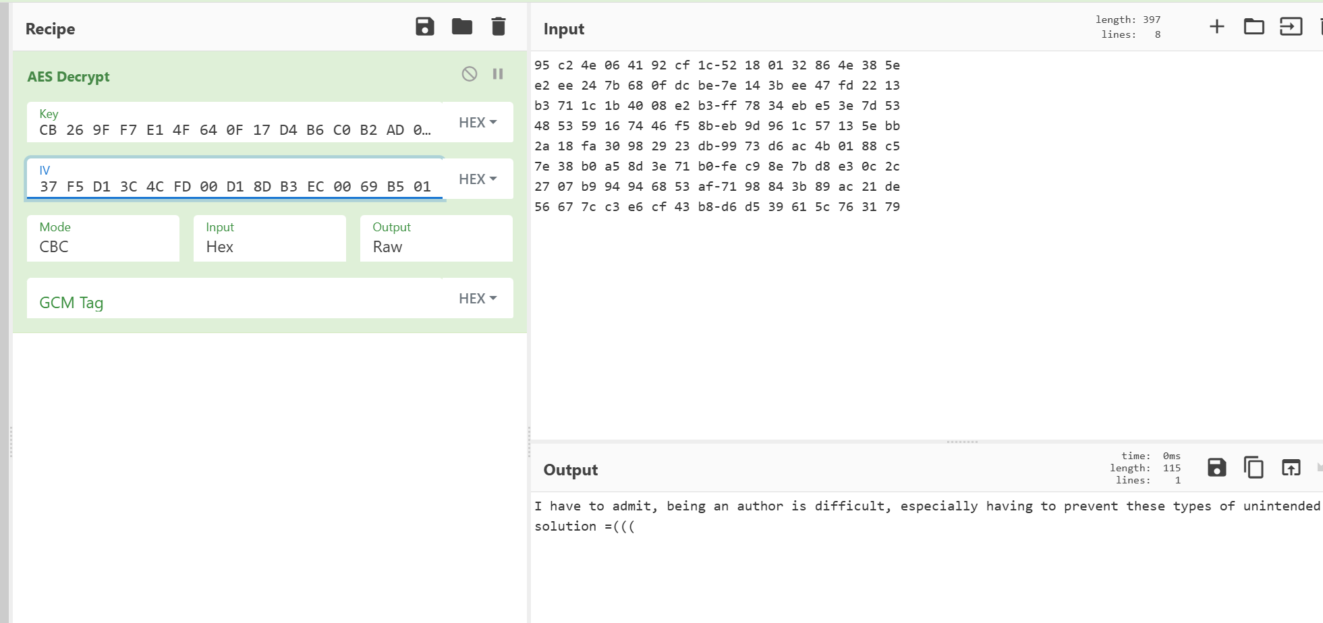Change the Input Hex format selector

[269, 239]
